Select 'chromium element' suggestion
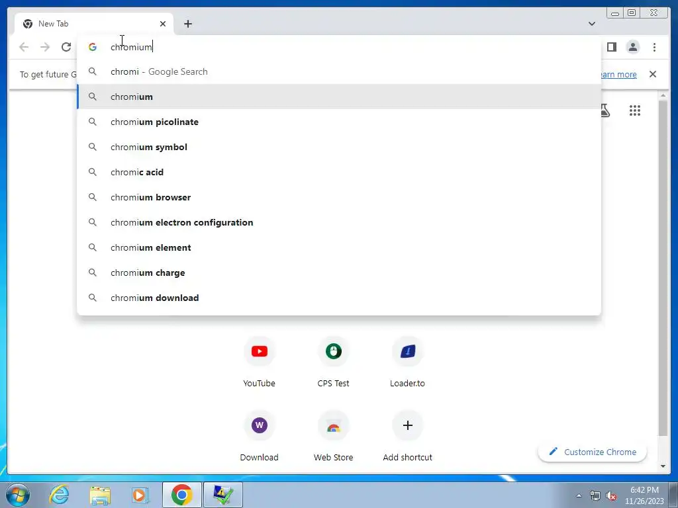The height and width of the screenshot is (508, 678). point(339,247)
